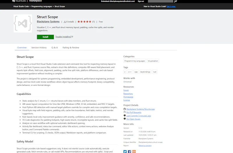233x153 pixels.
Task: Click the Safety Model section heading
Action: click(25, 141)
